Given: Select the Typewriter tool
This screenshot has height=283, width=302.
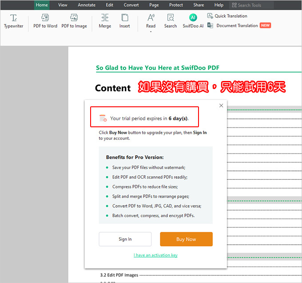Looking at the screenshot, I should tap(13, 21).
